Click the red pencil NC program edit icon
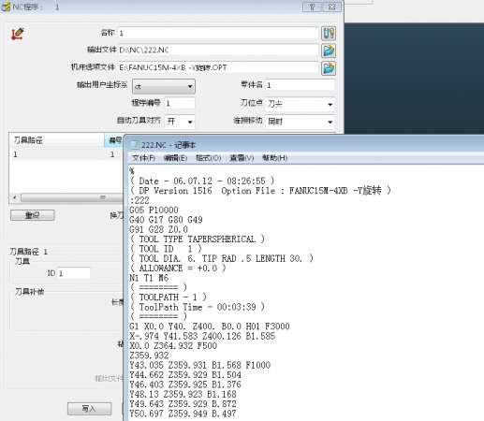The height and width of the screenshot is (421, 484). coord(18,34)
